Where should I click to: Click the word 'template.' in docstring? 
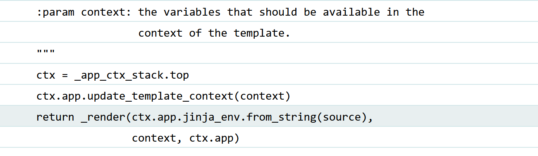pyautogui.click(x=262, y=33)
